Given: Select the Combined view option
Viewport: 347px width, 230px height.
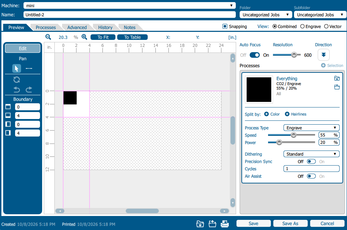Looking at the screenshot, I should click(x=275, y=27).
